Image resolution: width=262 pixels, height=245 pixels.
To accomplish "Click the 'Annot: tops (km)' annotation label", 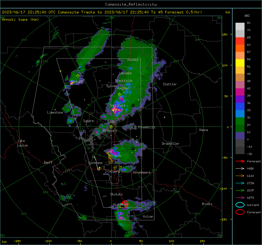I will 20,20.
